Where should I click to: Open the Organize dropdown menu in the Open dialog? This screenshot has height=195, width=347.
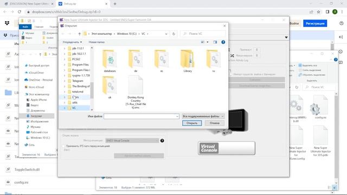click(72, 42)
